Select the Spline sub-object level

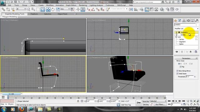point(181,44)
